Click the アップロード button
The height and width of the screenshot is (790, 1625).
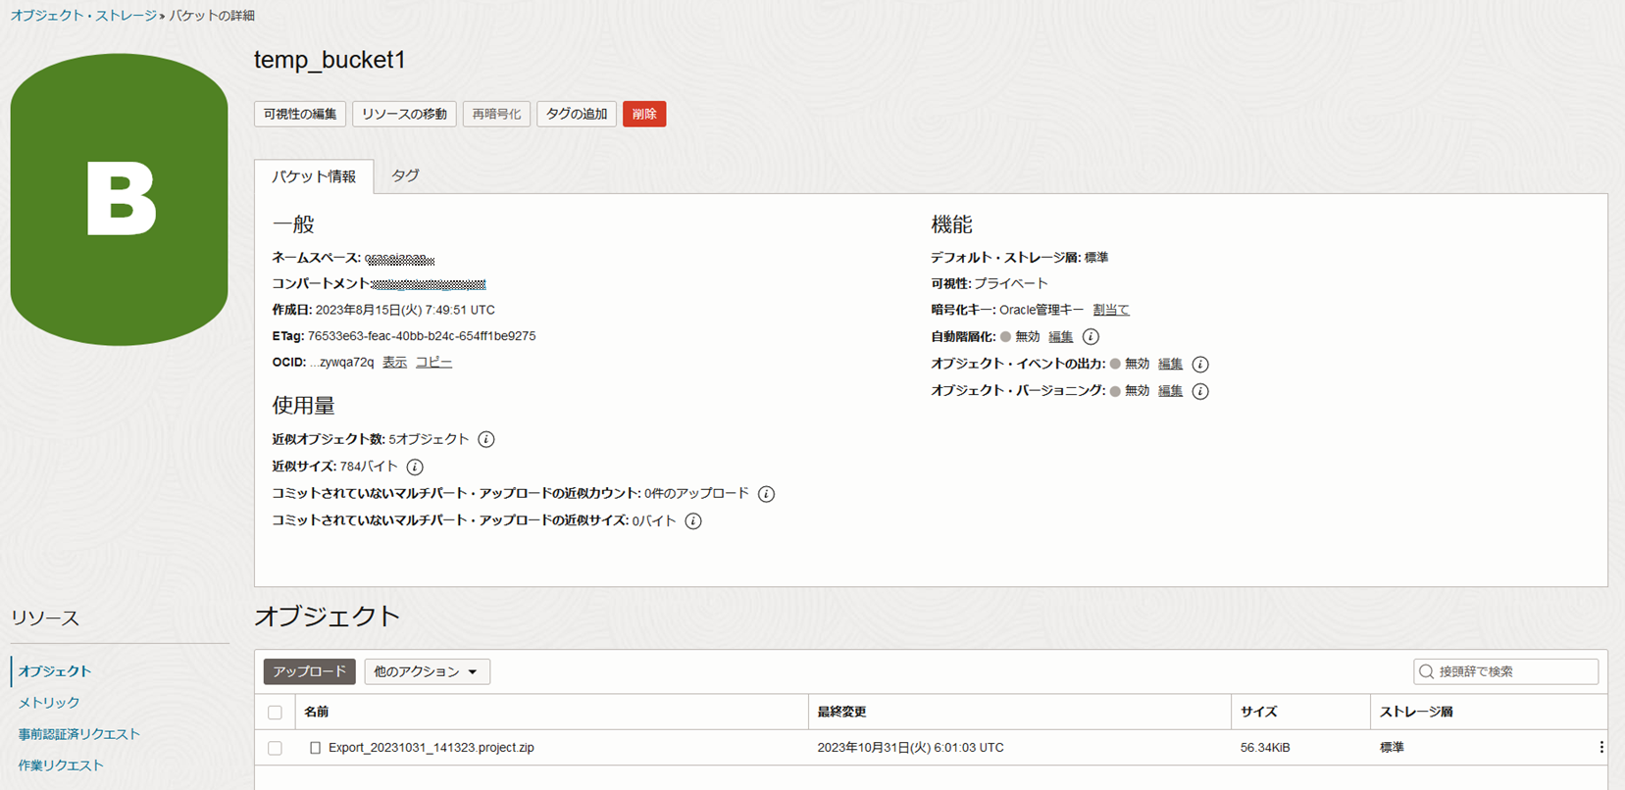tap(310, 671)
